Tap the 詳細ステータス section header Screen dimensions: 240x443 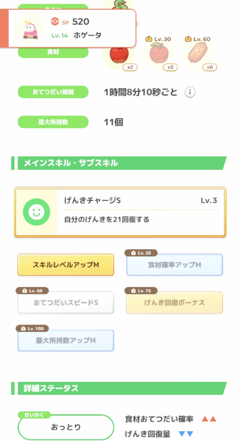click(x=119, y=388)
